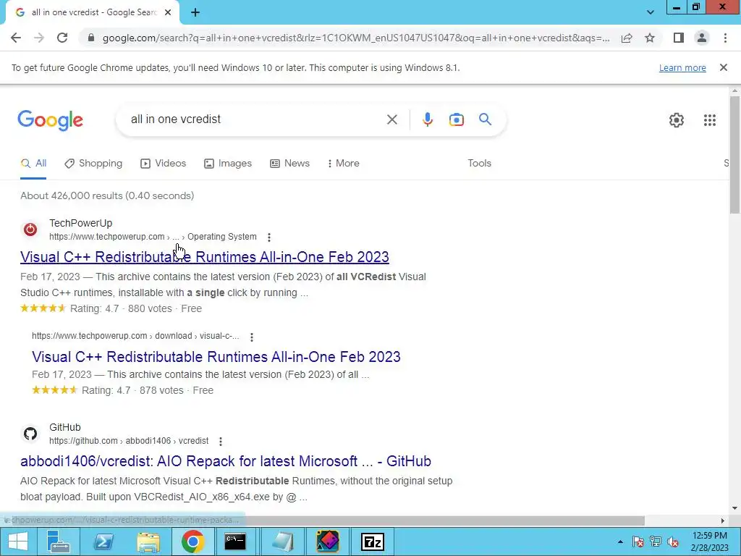Open the Command Prompt taskbar window
Image resolution: width=741 pixels, height=556 pixels.
tap(235, 542)
